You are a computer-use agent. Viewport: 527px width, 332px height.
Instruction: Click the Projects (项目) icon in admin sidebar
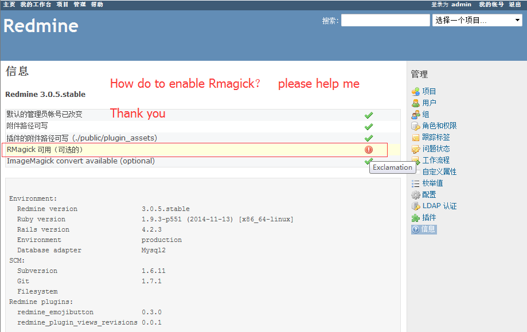pyautogui.click(x=416, y=91)
